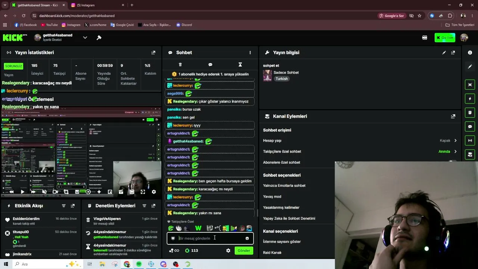This screenshot has height=269, width=478.
Task: Filter the Denetim Eylemleri list
Action: pyautogui.click(x=144, y=206)
